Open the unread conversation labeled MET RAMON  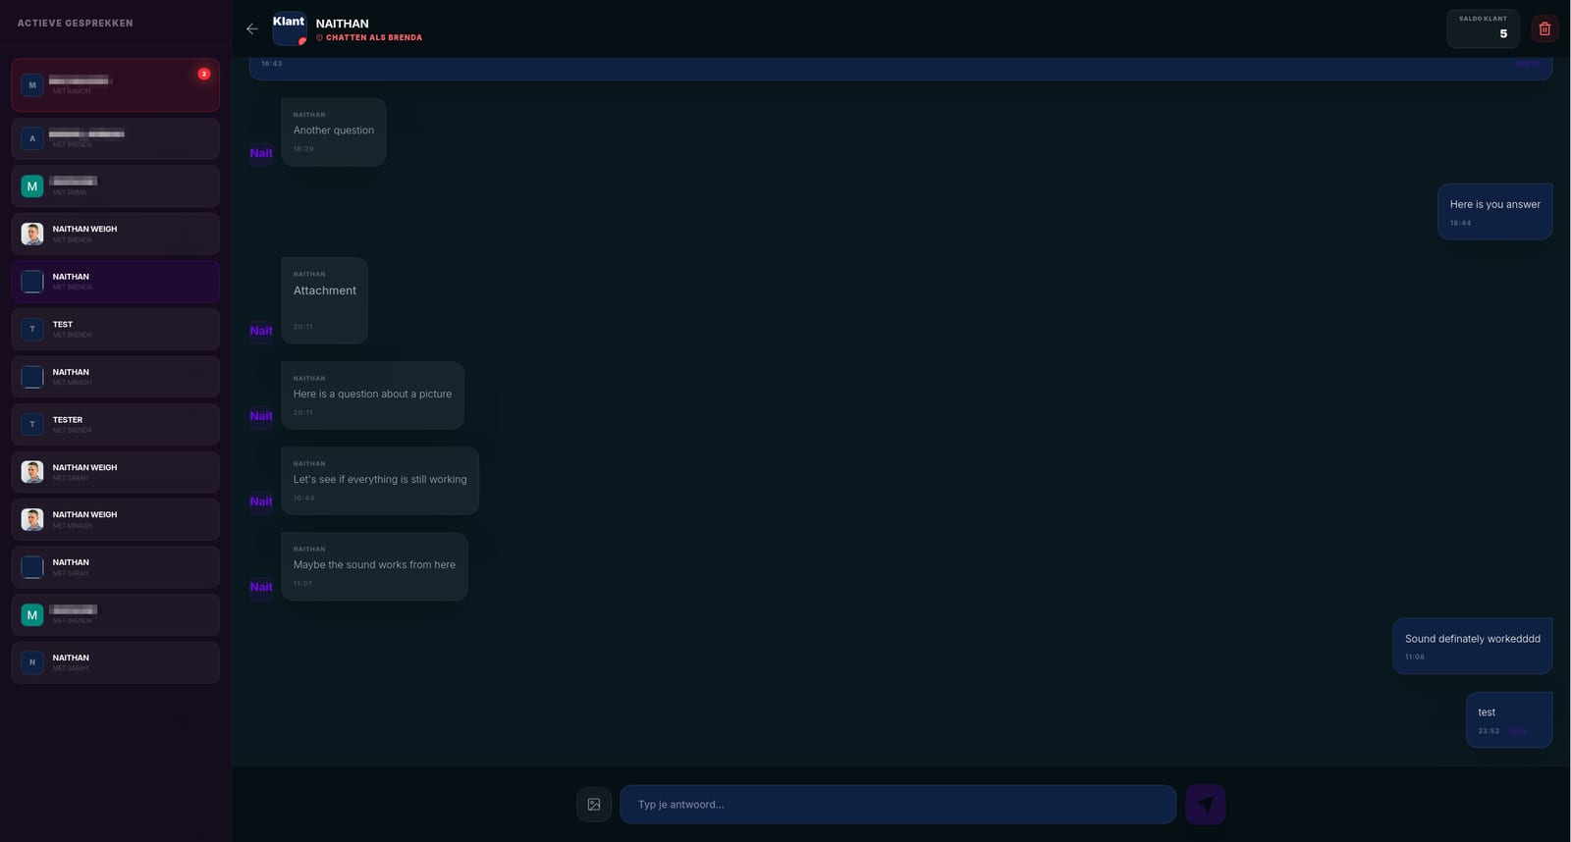click(115, 85)
